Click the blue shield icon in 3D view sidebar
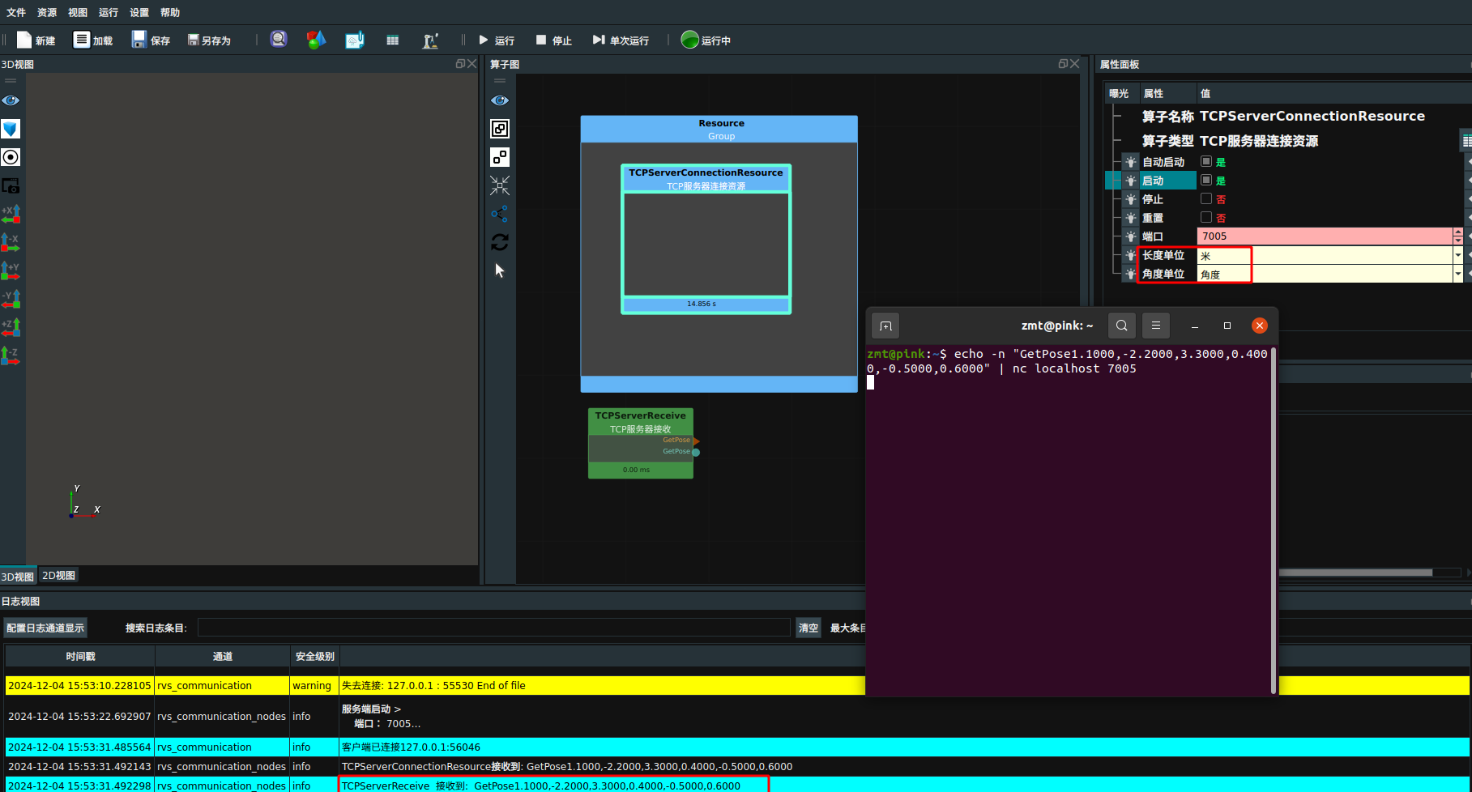 coord(11,129)
